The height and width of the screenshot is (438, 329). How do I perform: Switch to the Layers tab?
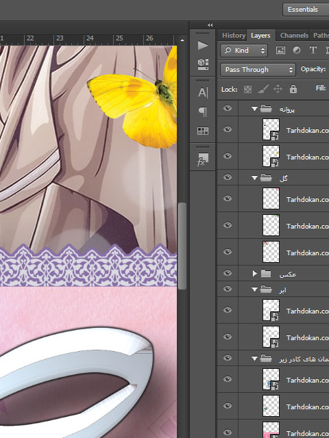(260, 36)
